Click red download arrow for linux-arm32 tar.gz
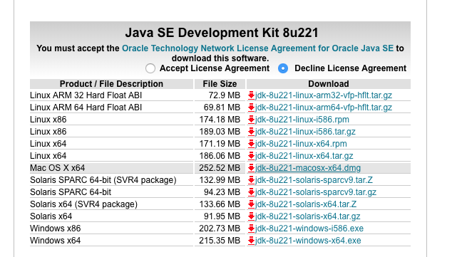This screenshot has width=457, height=257. pos(251,95)
